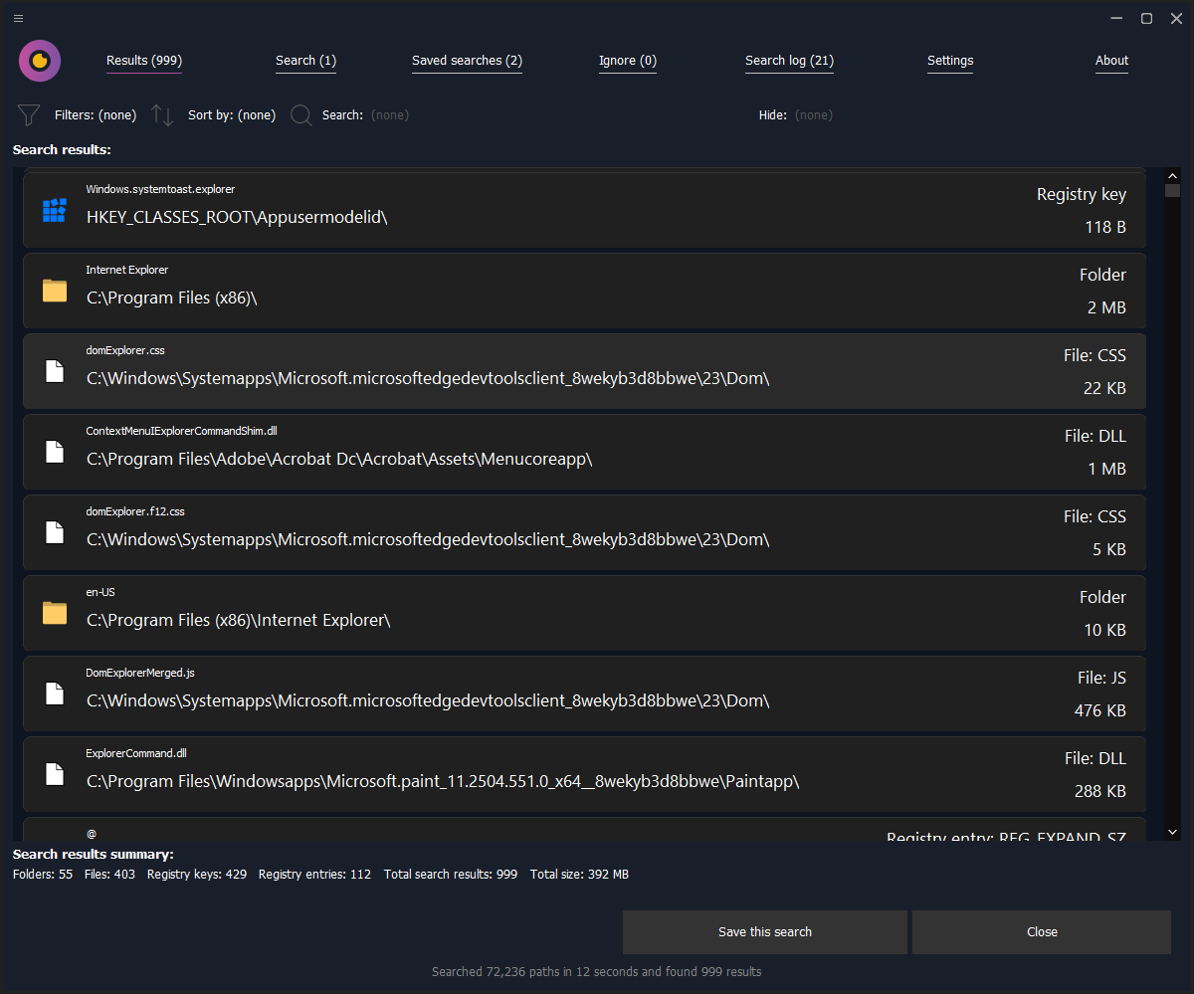
Task: Open the Filters: (none) selector
Action: (96, 115)
